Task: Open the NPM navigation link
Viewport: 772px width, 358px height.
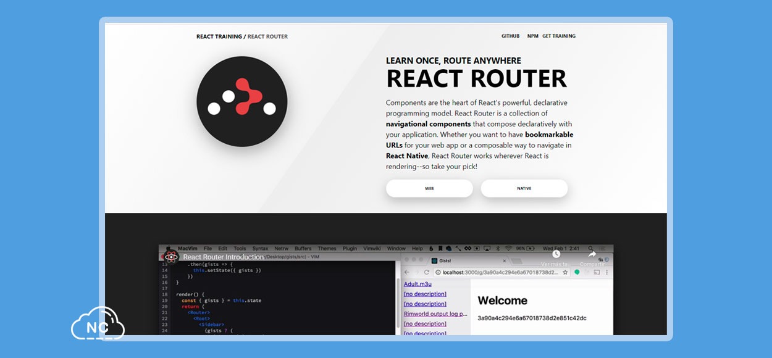Action: tap(532, 36)
